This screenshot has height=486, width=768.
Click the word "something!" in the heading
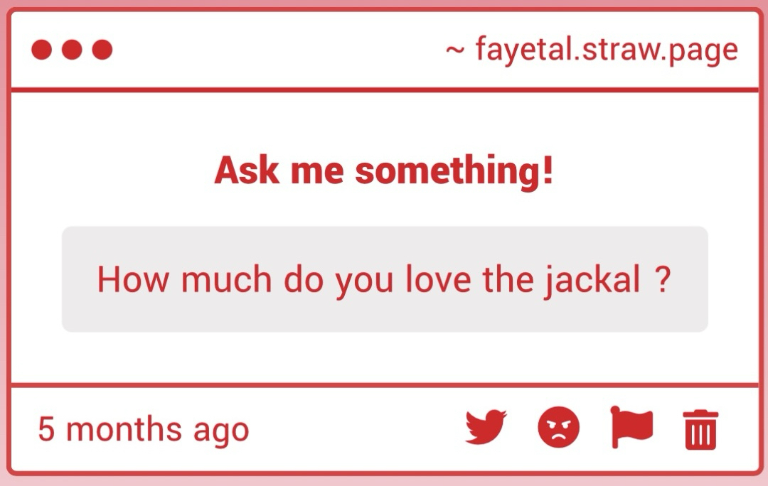click(x=454, y=171)
